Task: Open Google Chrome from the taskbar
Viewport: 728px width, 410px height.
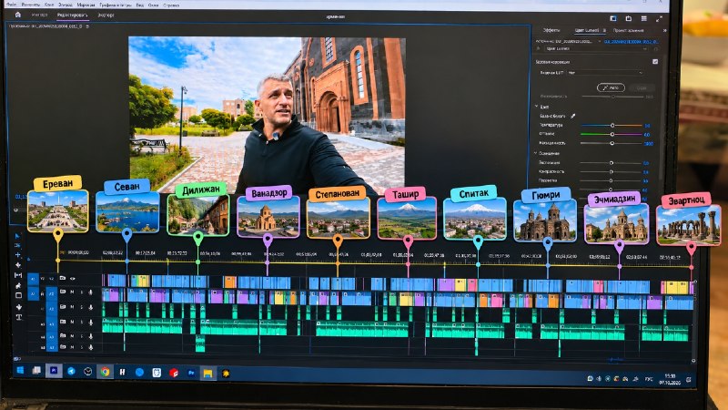Action: pos(105,372)
